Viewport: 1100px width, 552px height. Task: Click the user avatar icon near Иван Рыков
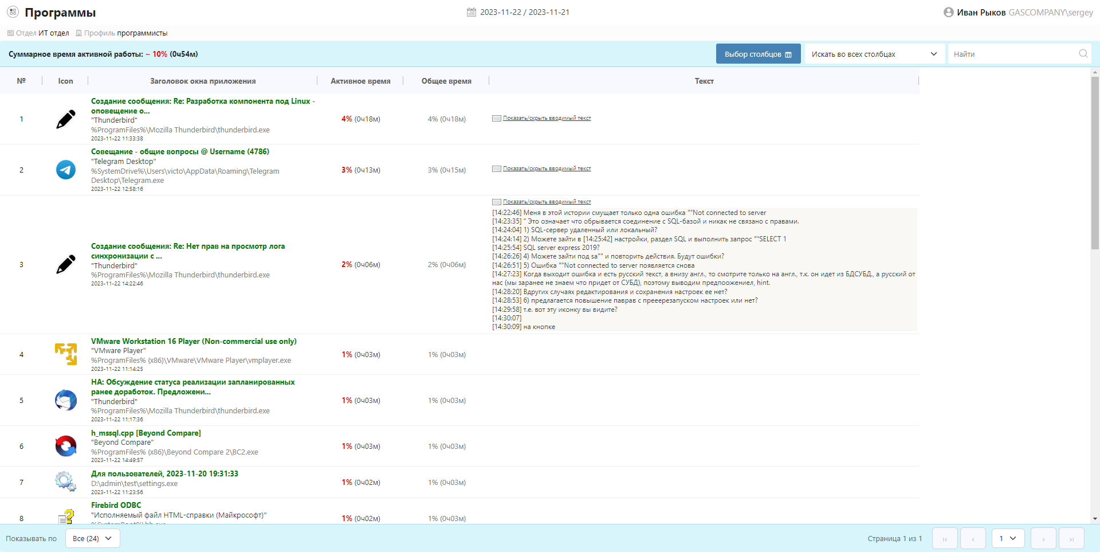click(x=948, y=12)
